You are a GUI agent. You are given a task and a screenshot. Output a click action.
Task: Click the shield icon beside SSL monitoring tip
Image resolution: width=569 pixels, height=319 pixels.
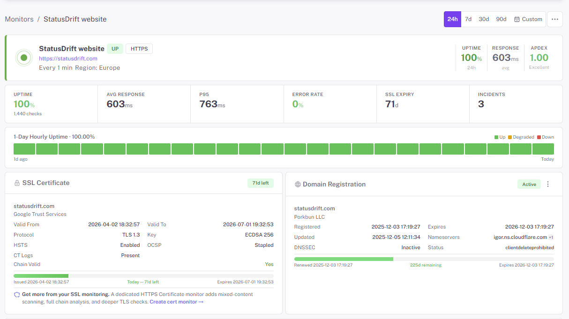pos(17,295)
